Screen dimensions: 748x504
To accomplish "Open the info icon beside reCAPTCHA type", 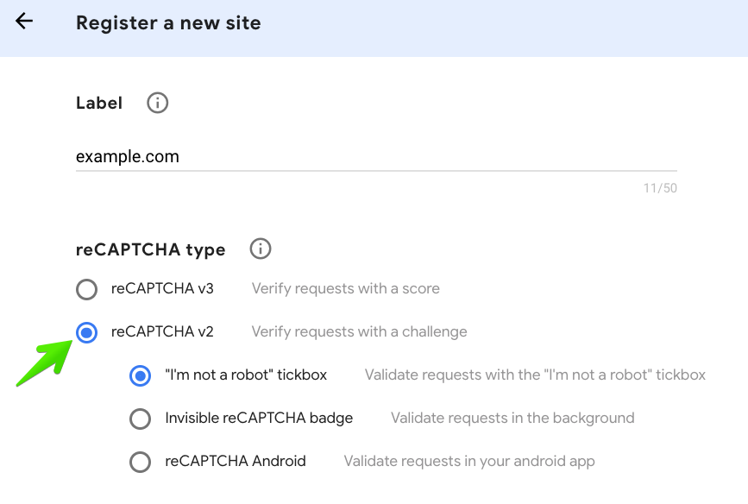I will pyautogui.click(x=261, y=249).
